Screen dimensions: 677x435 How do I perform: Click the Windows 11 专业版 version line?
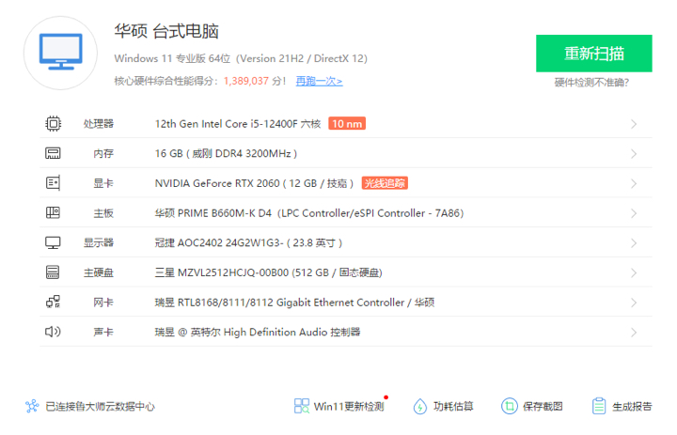pyautogui.click(x=241, y=58)
